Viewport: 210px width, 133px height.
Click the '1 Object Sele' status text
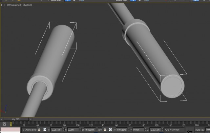point(30,130)
